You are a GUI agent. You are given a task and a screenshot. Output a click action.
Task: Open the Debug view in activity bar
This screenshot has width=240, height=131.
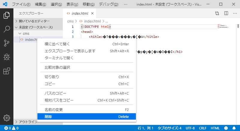click(x=7, y=57)
